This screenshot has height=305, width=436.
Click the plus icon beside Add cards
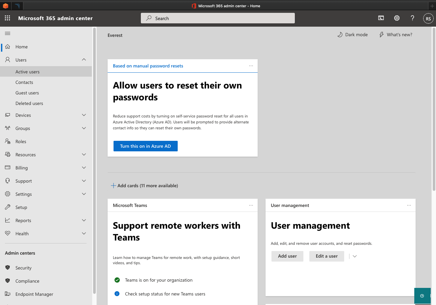pyautogui.click(x=113, y=186)
